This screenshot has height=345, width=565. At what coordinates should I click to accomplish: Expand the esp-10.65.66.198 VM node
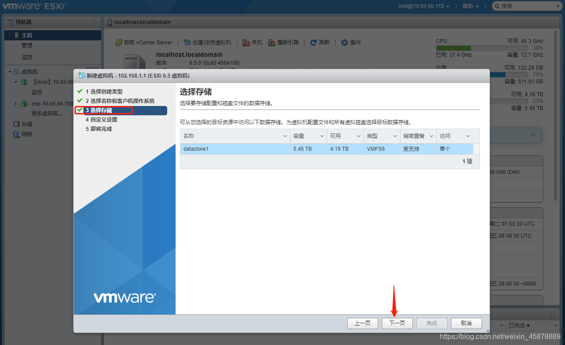[16, 104]
